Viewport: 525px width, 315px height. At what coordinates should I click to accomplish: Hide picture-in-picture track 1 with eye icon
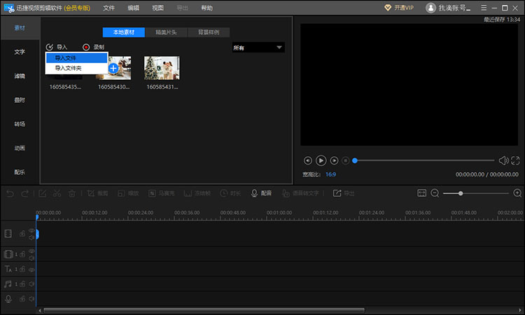coord(31,251)
